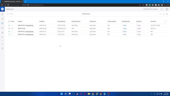Viewport: 170px width, 96px height.
Task: Open taskbar Search
Action: pos(66,94)
